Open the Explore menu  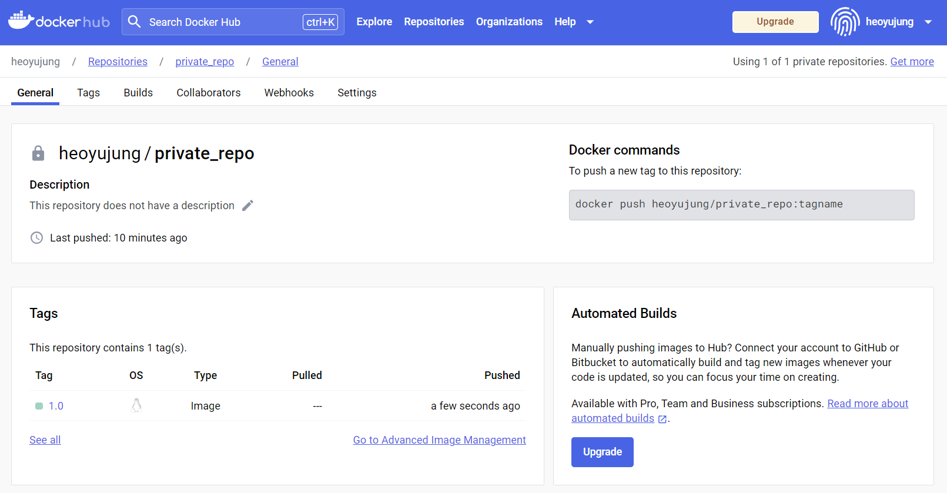click(374, 22)
